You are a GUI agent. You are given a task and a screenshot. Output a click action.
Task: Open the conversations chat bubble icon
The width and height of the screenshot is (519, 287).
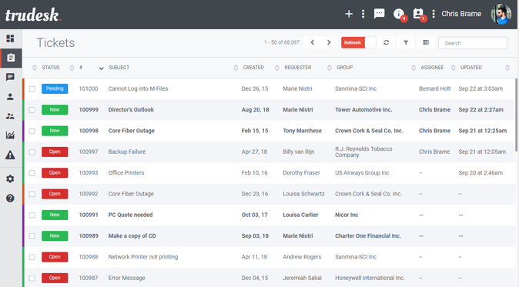380,14
